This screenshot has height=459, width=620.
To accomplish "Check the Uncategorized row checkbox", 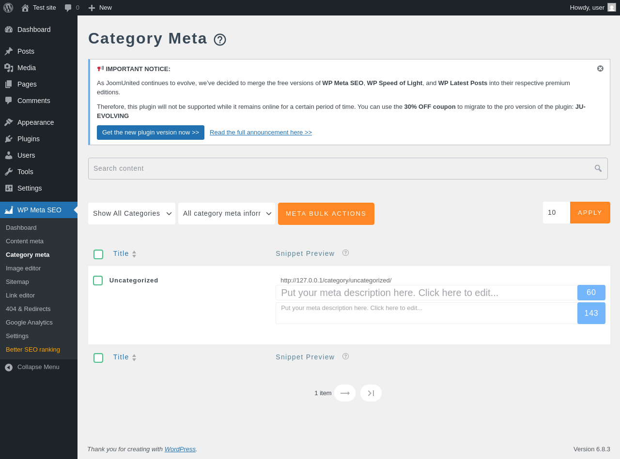I will 98,281.
